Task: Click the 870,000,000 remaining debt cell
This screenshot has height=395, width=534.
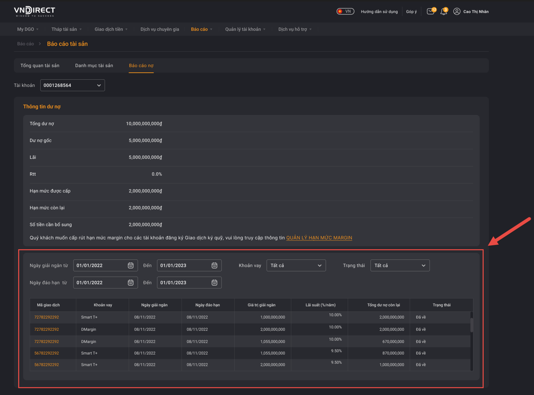Action: pos(393,353)
